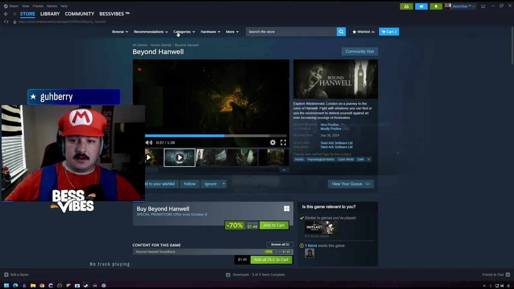Click Browse all (1) DLC button

pos(280,244)
